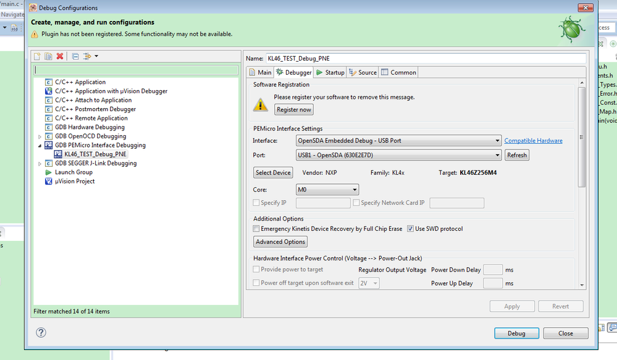Switch to the Common tab
This screenshot has width=617, height=360.
(x=398, y=72)
